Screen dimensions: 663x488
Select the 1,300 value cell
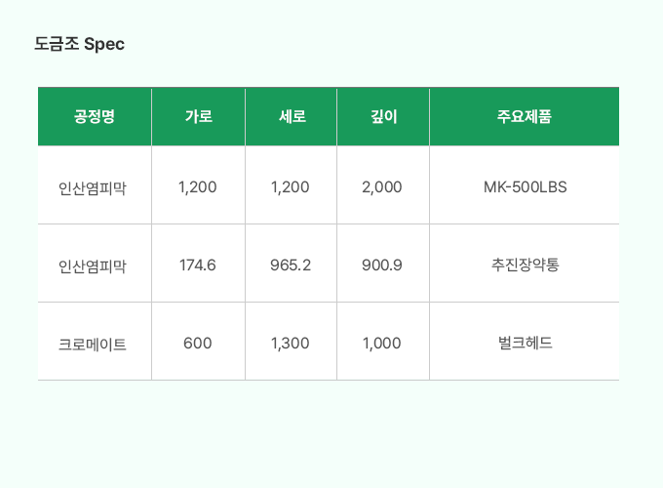(x=291, y=343)
